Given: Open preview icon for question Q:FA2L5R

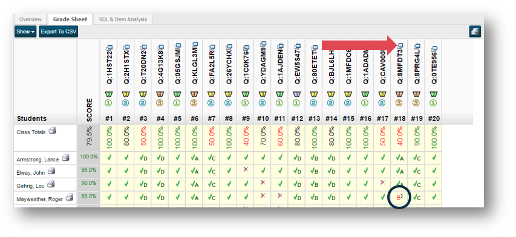Looking at the screenshot, I should click(212, 47).
